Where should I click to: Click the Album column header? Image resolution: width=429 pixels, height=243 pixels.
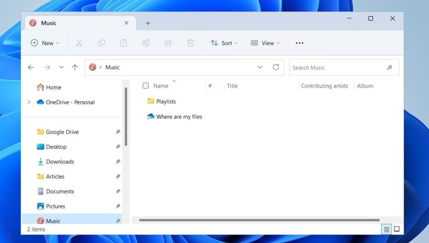click(x=365, y=86)
